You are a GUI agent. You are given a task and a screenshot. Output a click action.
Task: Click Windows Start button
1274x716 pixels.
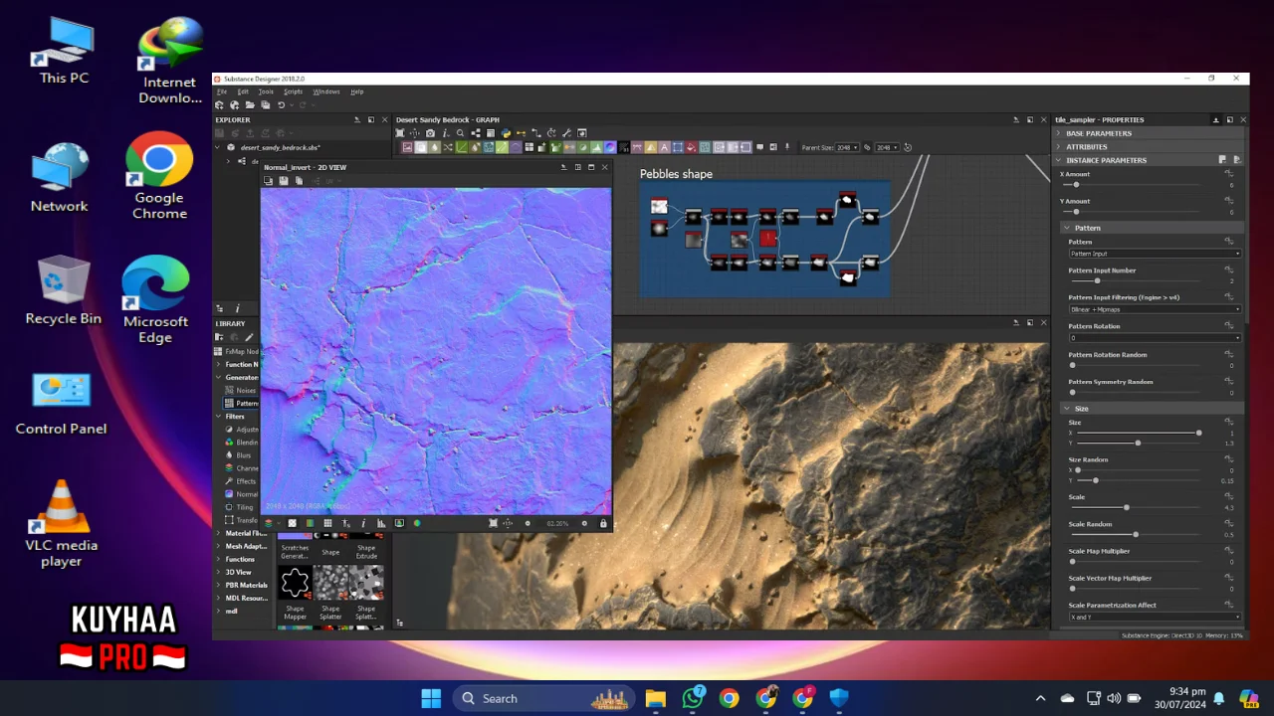point(431,698)
